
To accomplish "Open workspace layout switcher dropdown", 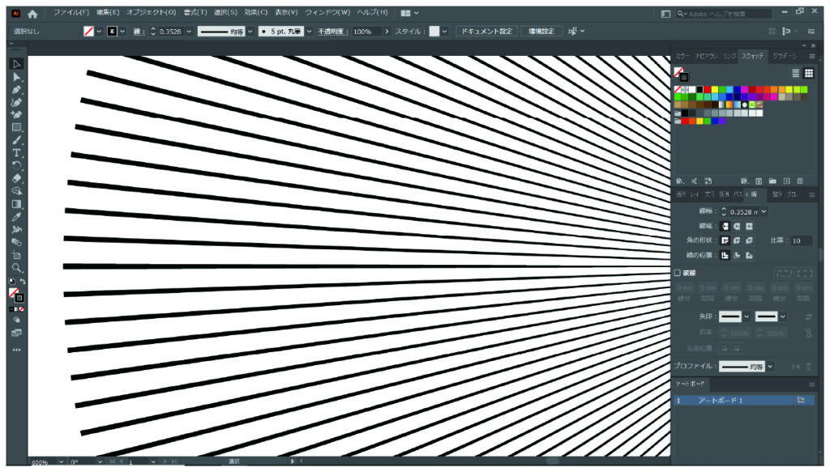I will (x=409, y=13).
